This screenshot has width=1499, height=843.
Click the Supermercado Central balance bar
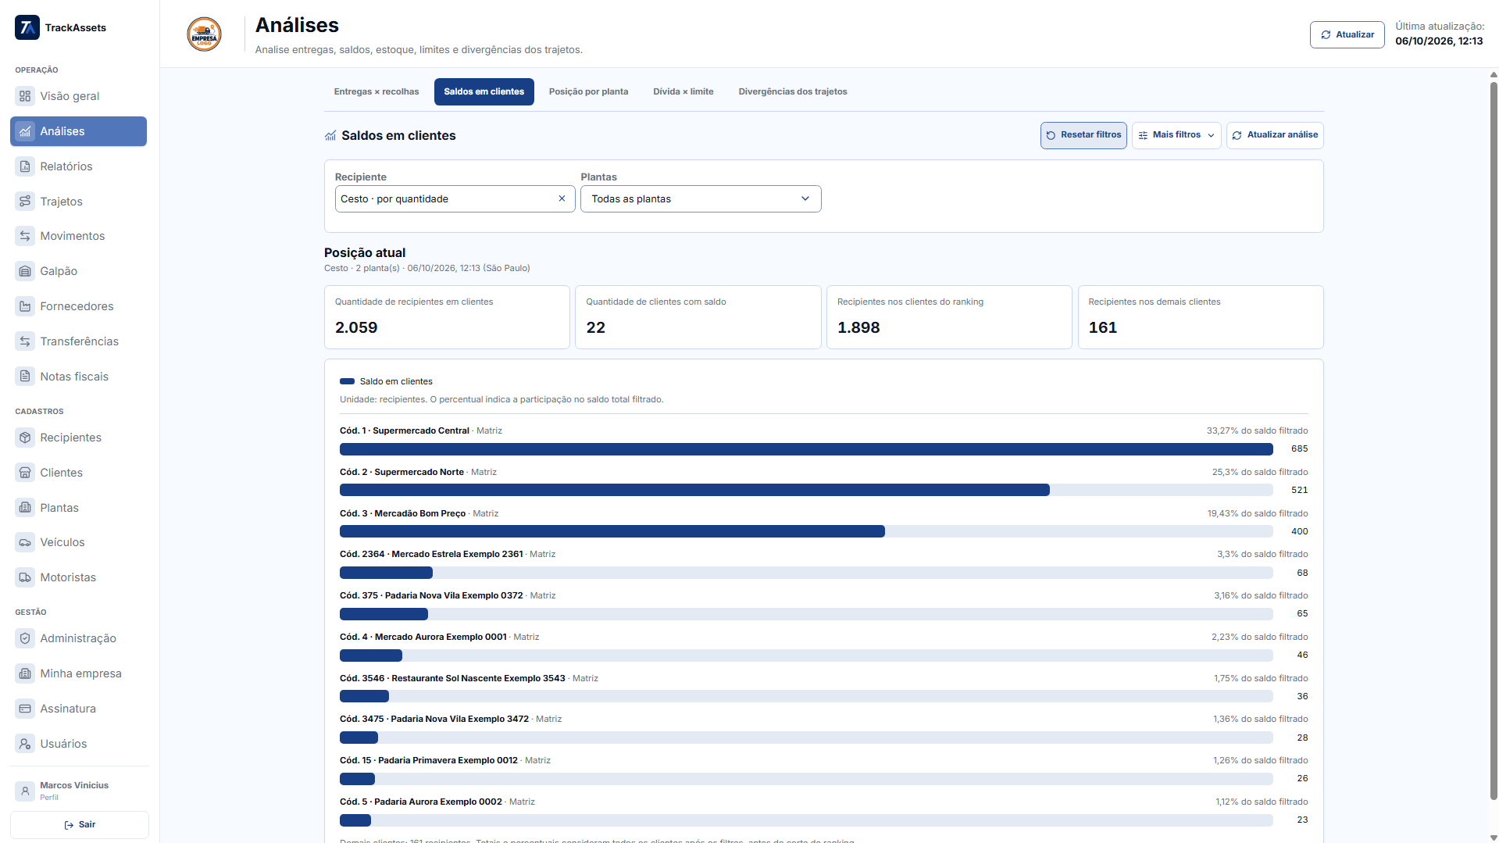tap(806, 449)
